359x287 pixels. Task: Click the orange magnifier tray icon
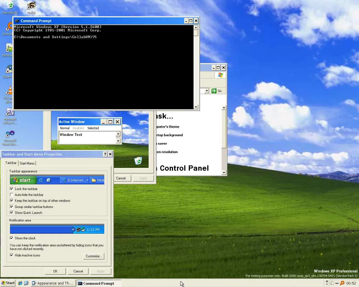pos(342,283)
